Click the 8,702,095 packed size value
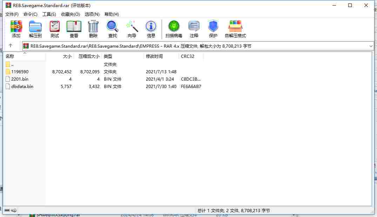 90,72
